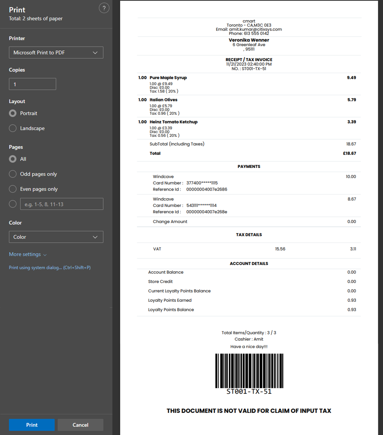Click the Pure Maple Syrup item line
The width and height of the screenshot is (383, 435).
point(168,78)
